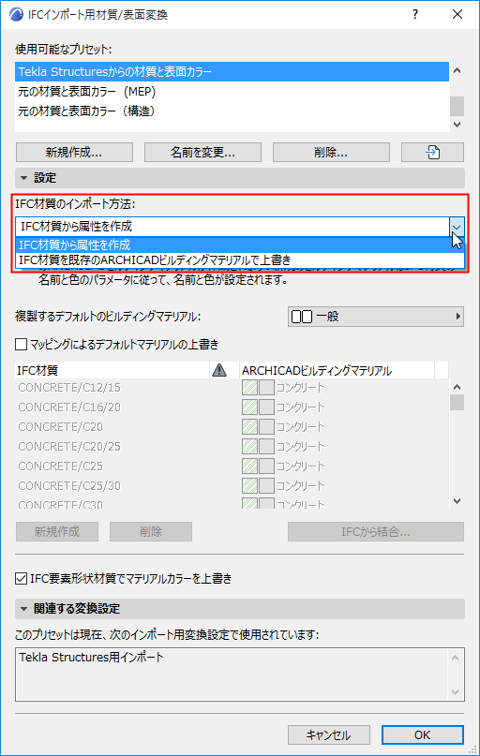This screenshot has width=480, height=756.
Task: Click the help question mark icon
Action: click(415, 14)
